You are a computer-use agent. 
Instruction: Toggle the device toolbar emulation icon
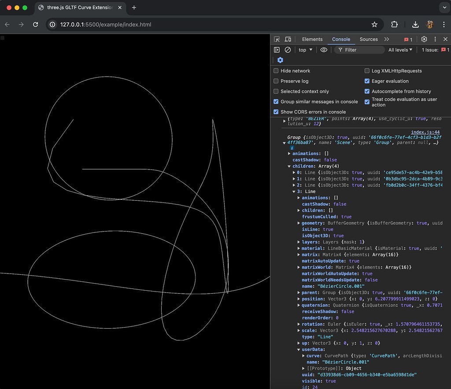(x=287, y=39)
